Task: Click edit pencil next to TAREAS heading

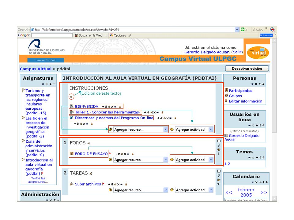Action: tap(91, 174)
